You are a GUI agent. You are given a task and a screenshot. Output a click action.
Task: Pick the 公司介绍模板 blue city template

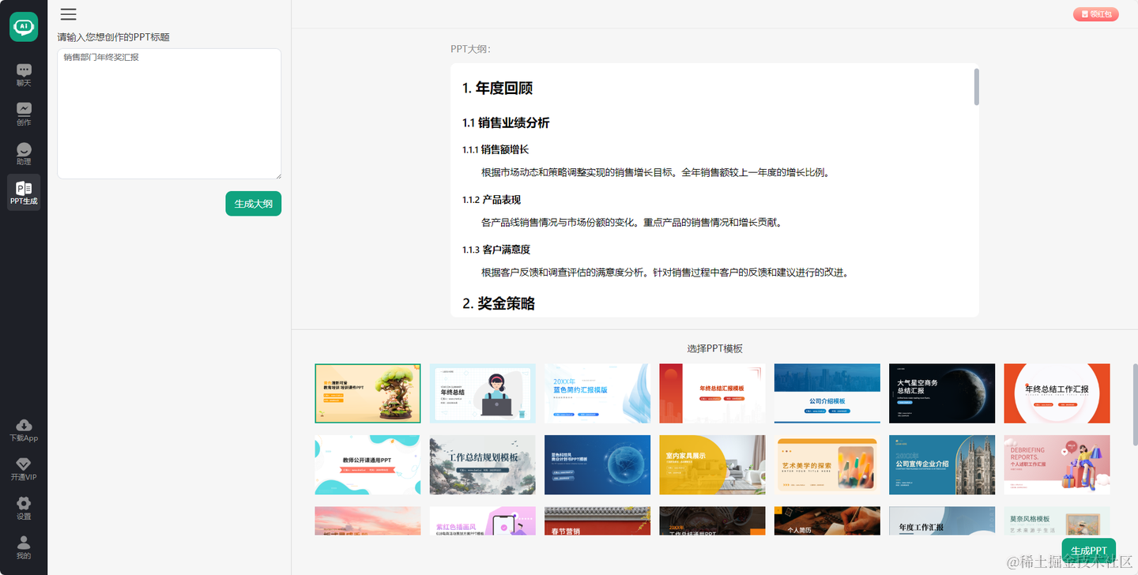click(827, 393)
